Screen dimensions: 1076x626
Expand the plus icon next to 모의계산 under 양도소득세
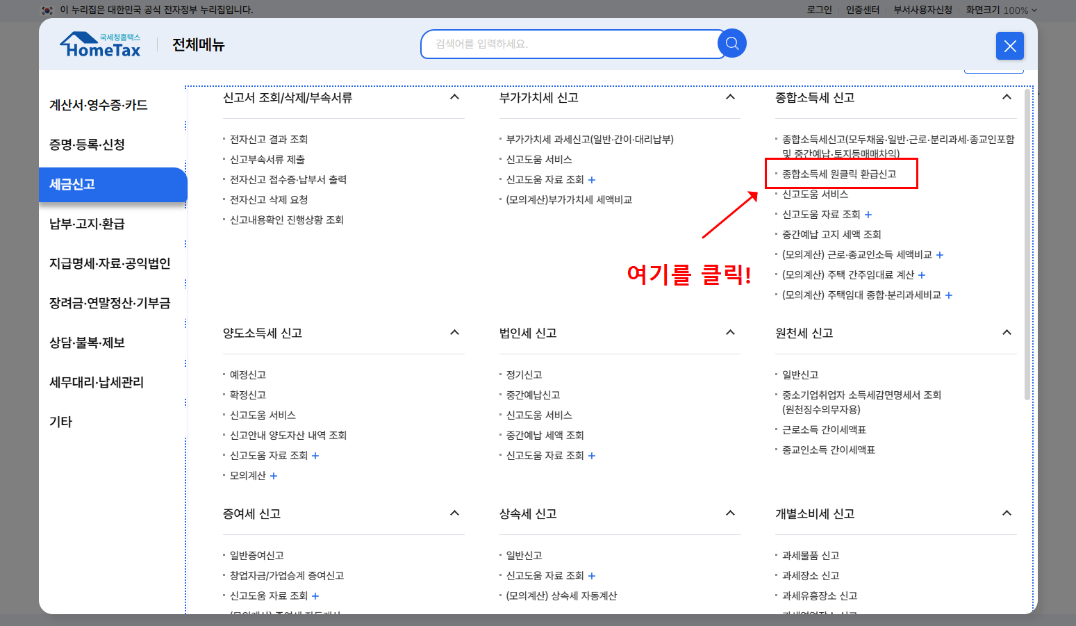273,476
